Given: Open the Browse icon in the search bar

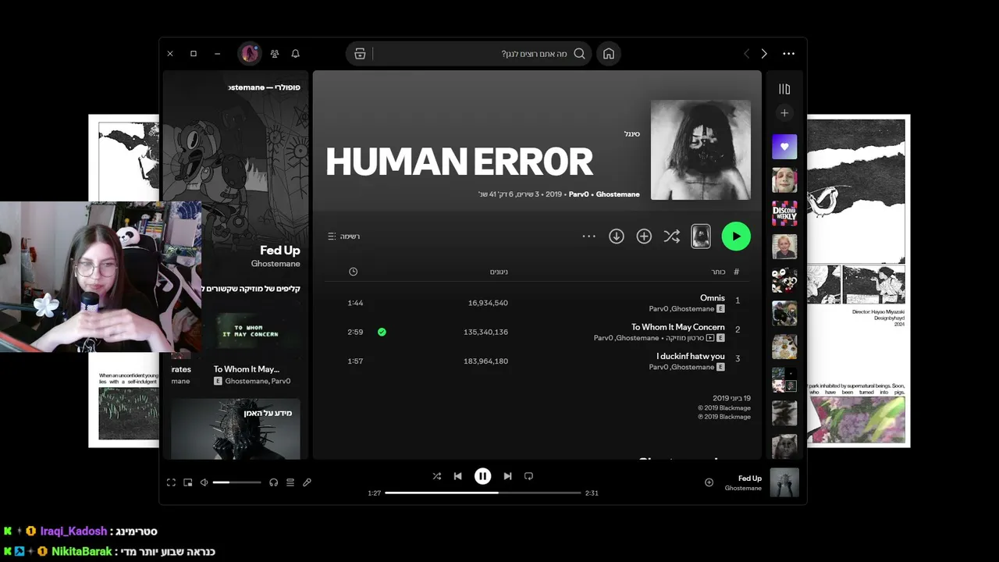Looking at the screenshot, I should (x=360, y=54).
